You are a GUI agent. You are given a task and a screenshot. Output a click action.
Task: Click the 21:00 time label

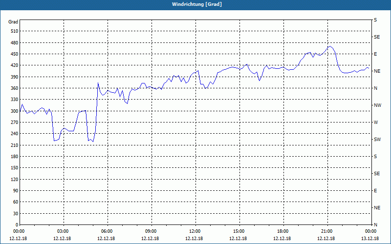click(326, 231)
